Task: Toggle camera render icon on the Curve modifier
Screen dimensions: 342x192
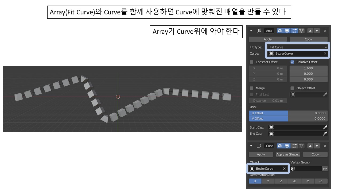Action: (279, 146)
